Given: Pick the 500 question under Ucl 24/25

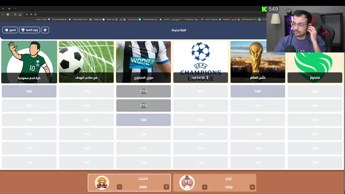Looking at the screenshot, I should pyautogui.click(x=201, y=91).
